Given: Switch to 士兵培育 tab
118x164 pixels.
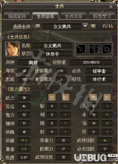Looking at the screenshot, I should point(73,16).
